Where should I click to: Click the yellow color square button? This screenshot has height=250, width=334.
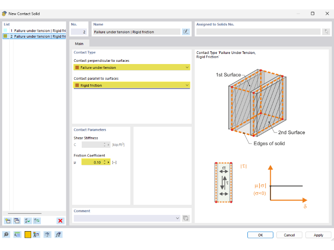pyautogui.click(x=28, y=235)
